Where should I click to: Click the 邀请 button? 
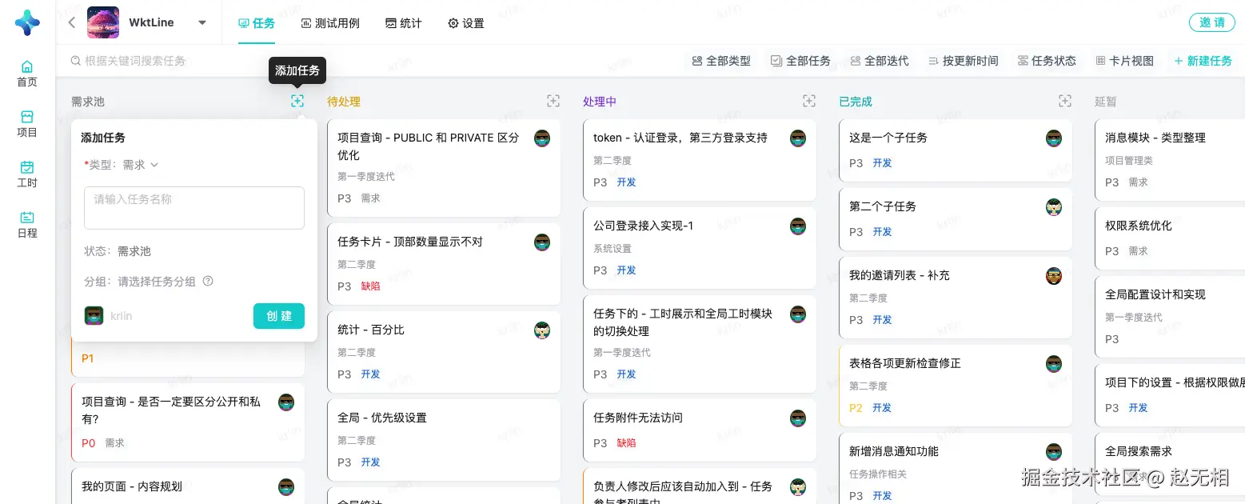tap(1212, 22)
